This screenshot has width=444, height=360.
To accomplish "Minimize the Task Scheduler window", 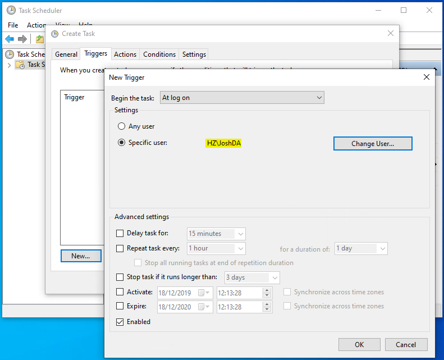I will [378, 10].
